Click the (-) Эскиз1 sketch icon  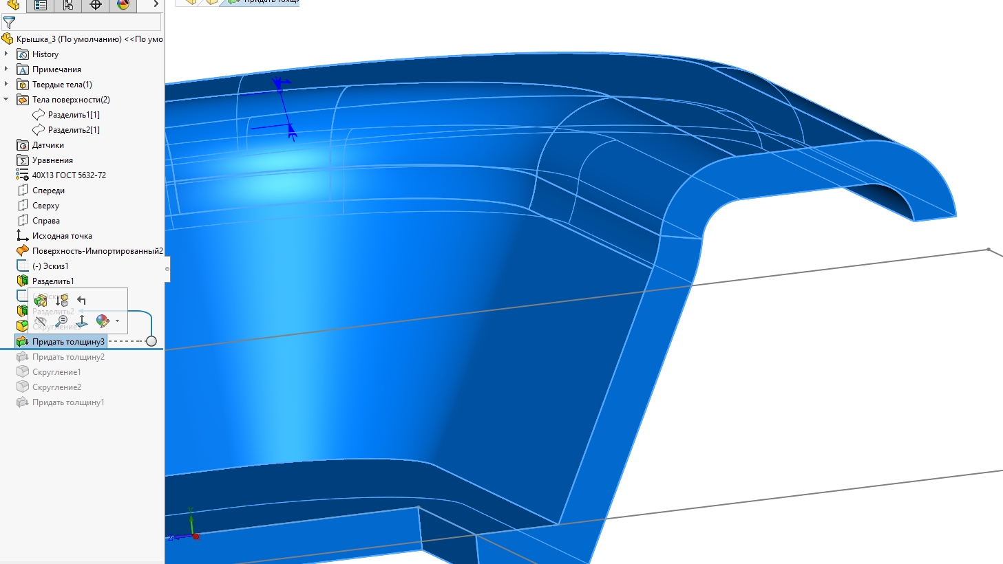(23, 266)
